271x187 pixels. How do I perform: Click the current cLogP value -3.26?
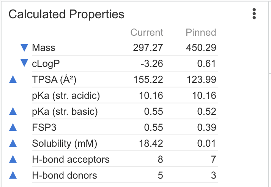[x=152, y=64]
